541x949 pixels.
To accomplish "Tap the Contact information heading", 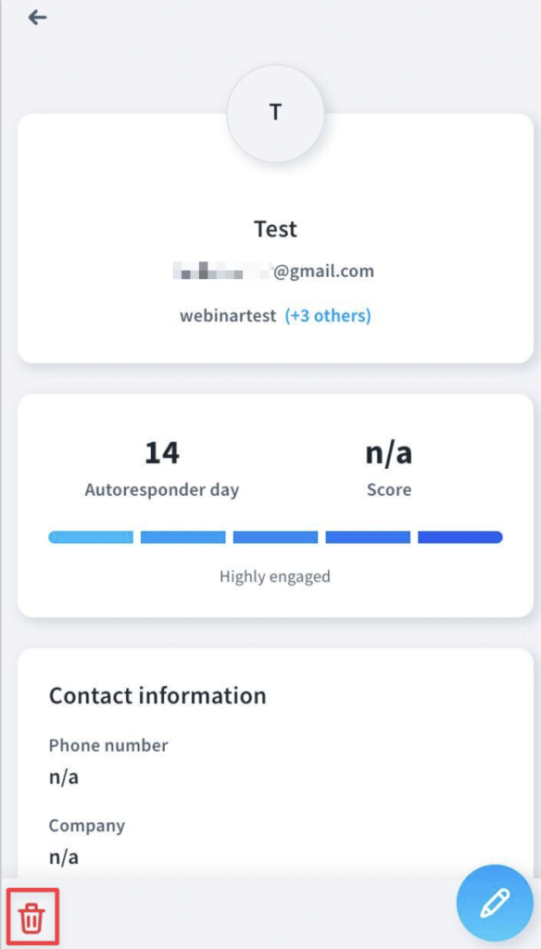I will (x=157, y=696).
